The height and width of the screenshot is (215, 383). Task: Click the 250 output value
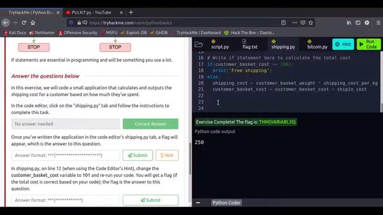click(199, 142)
